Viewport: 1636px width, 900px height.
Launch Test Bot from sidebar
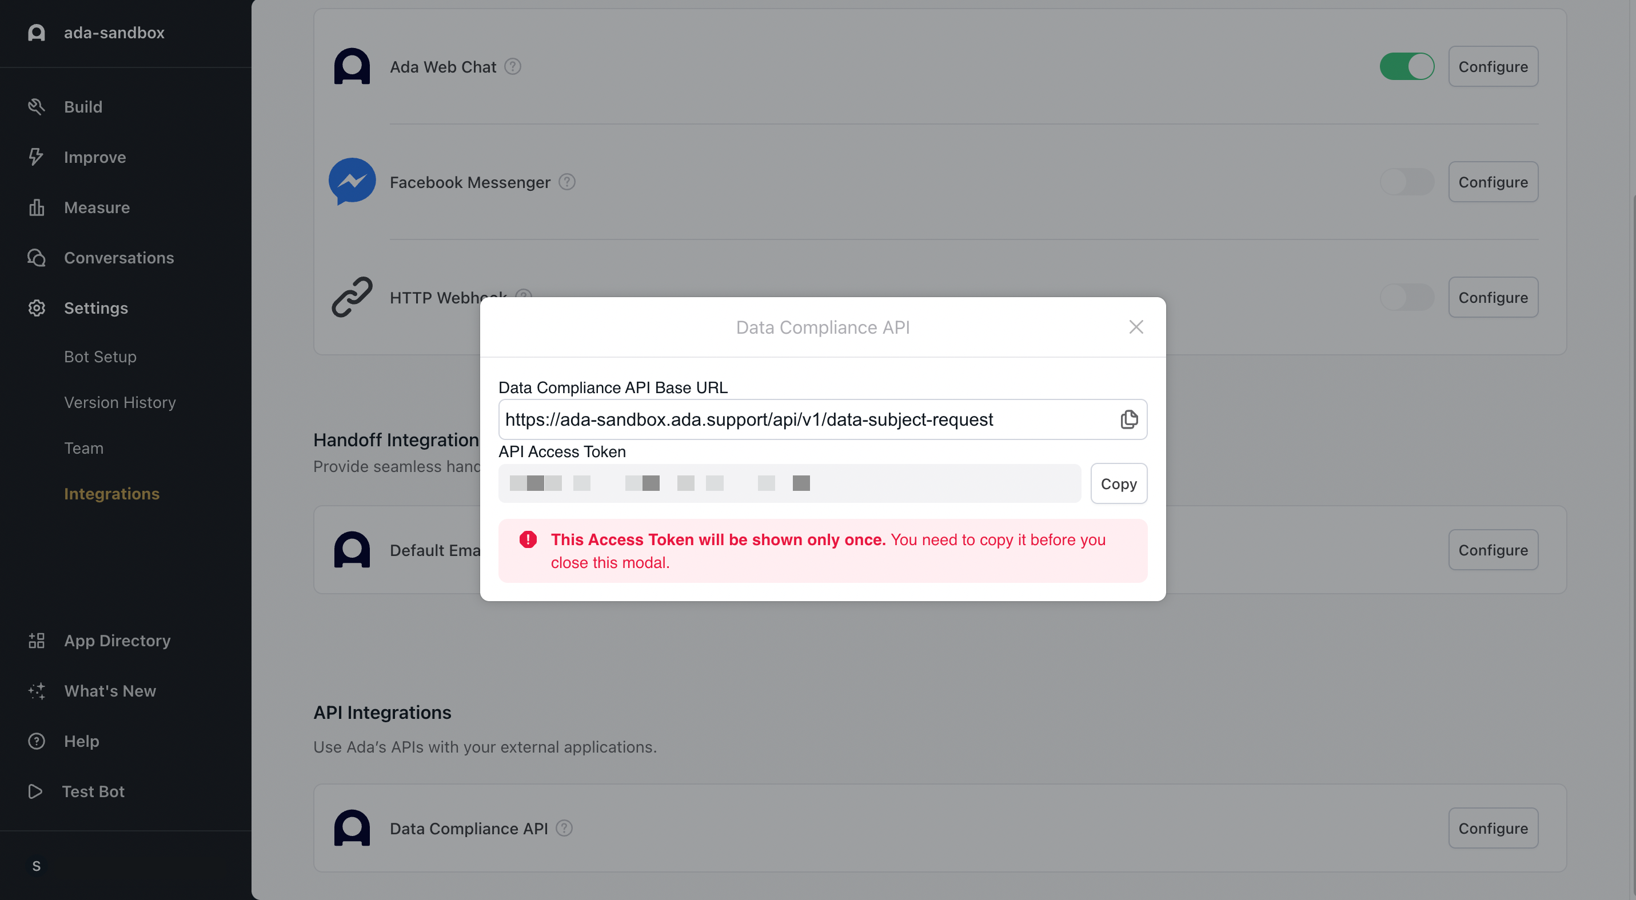[x=93, y=791]
